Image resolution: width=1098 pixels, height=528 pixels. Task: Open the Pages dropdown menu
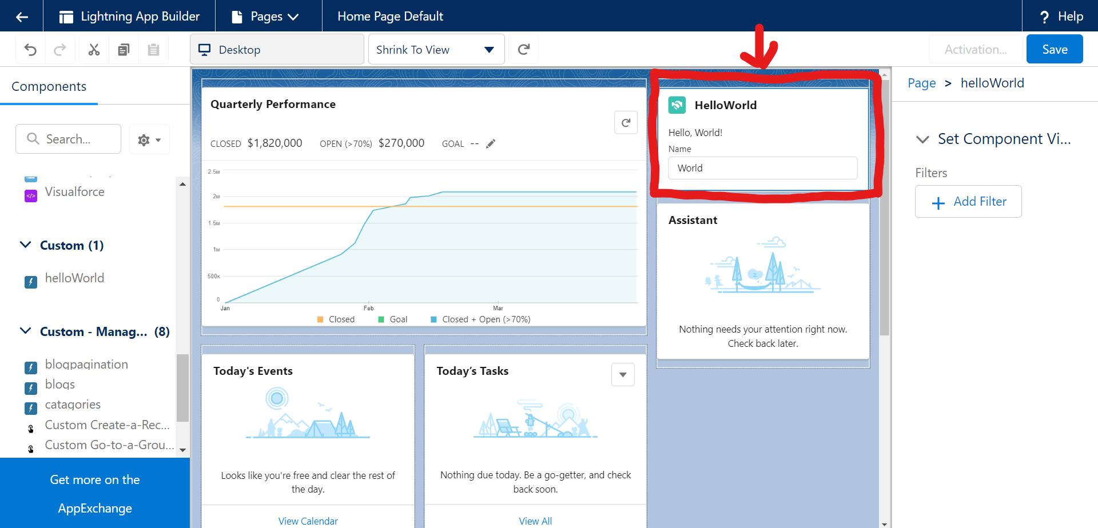(265, 17)
